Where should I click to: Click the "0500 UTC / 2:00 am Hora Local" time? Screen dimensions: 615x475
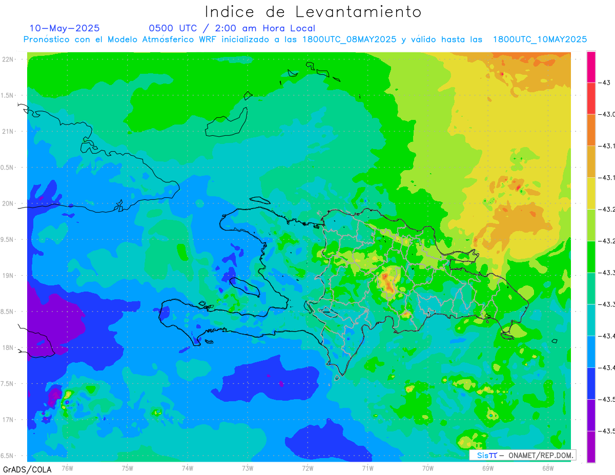point(232,28)
